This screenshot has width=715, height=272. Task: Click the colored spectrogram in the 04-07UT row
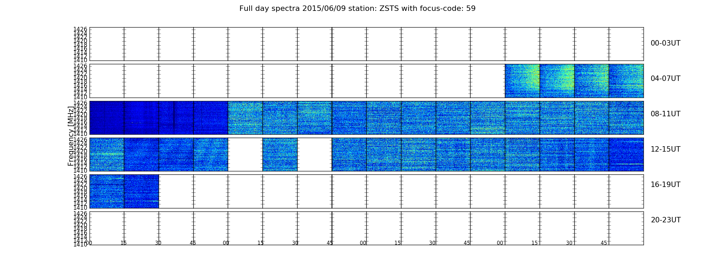pyautogui.click(x=574, y=81)
